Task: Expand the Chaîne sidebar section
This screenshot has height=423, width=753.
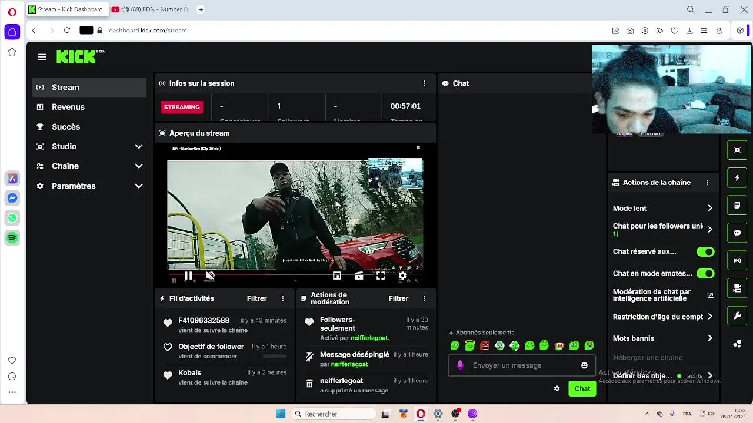Action: [139, 166]
